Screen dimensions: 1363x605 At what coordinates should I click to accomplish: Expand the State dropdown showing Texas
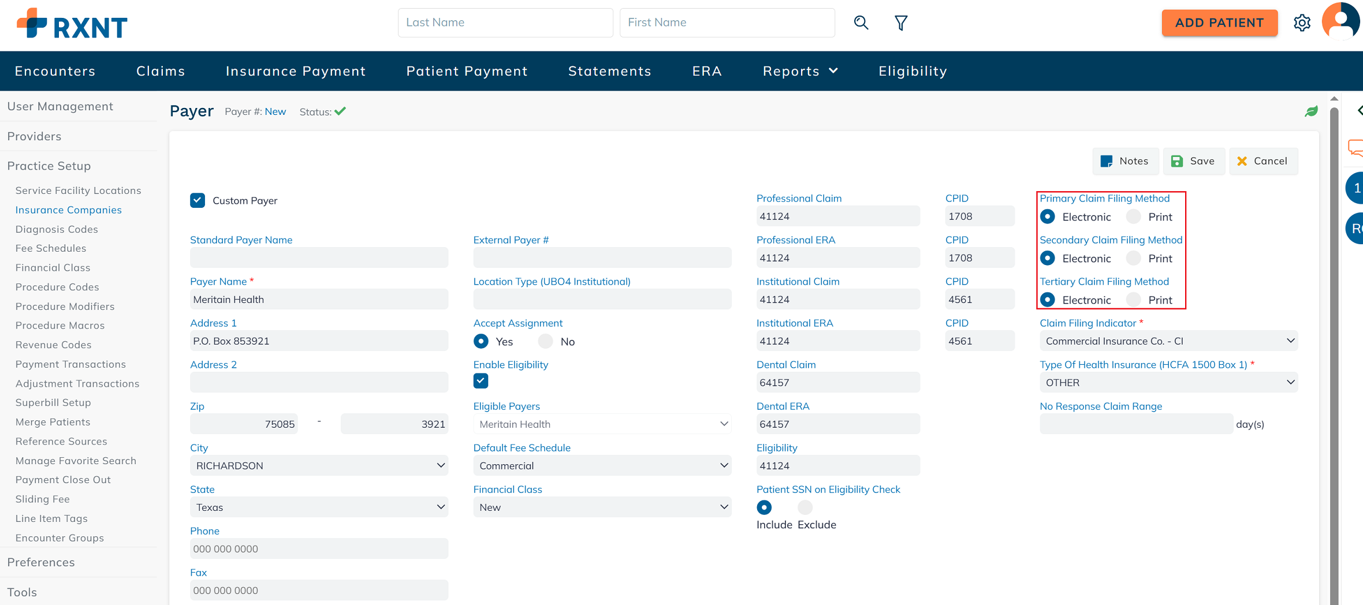click(x=319, y=507)
